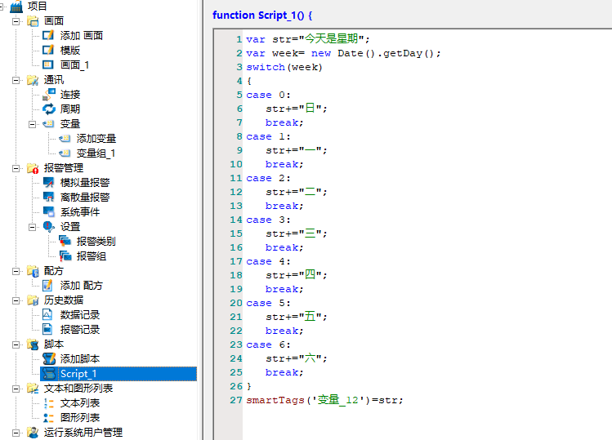Click the function Script_1() header text
612x440 pixels.
click(x=262, y=16)
